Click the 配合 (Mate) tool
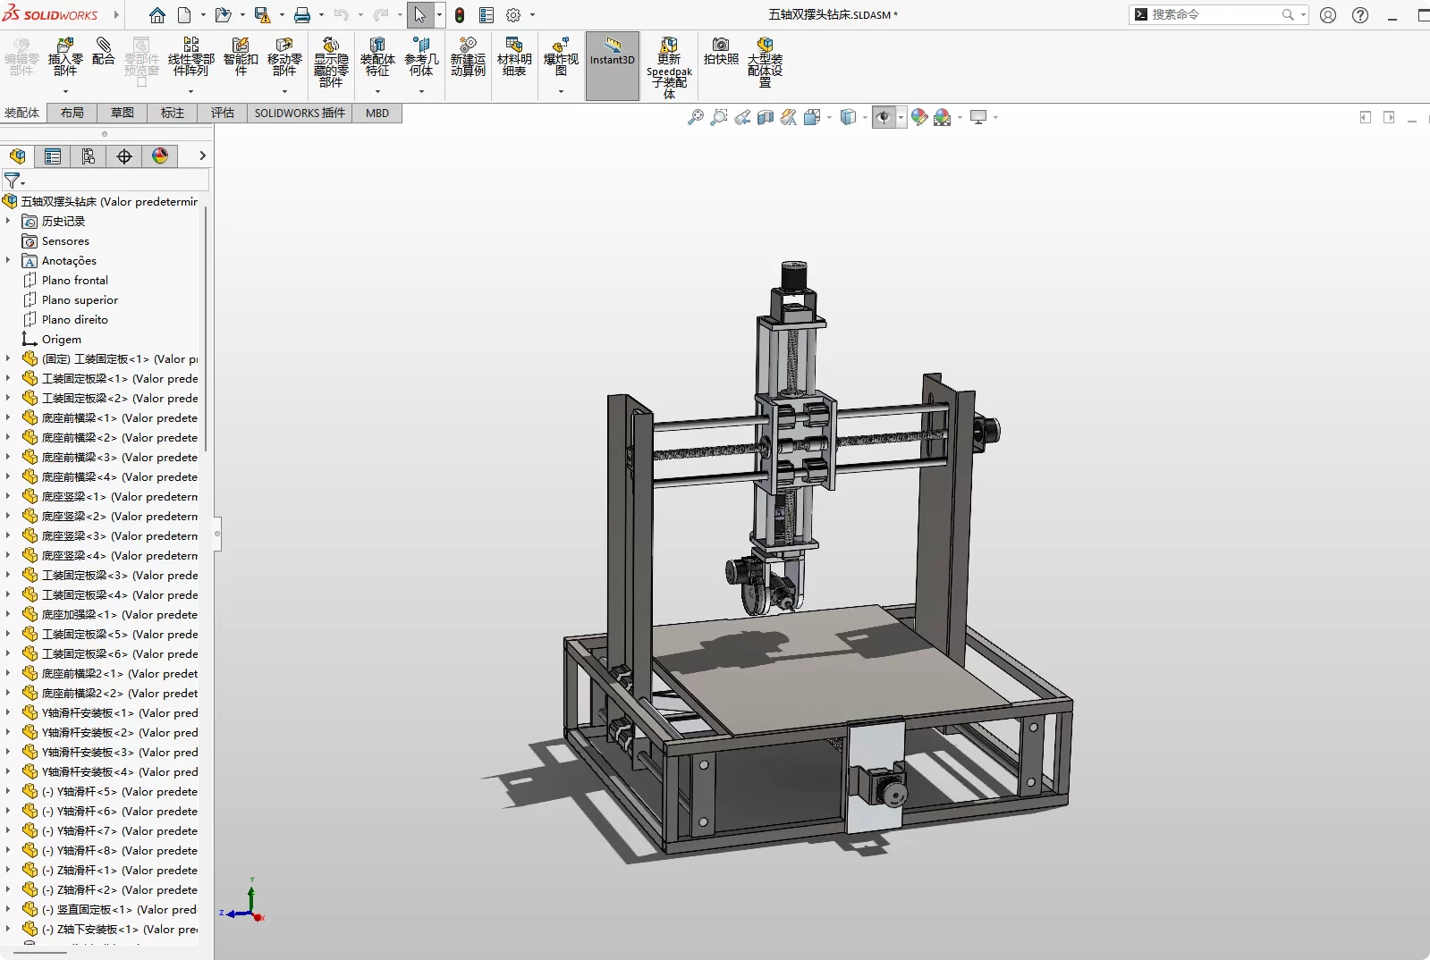The image size is (1430, 960). tap(104, 52)
